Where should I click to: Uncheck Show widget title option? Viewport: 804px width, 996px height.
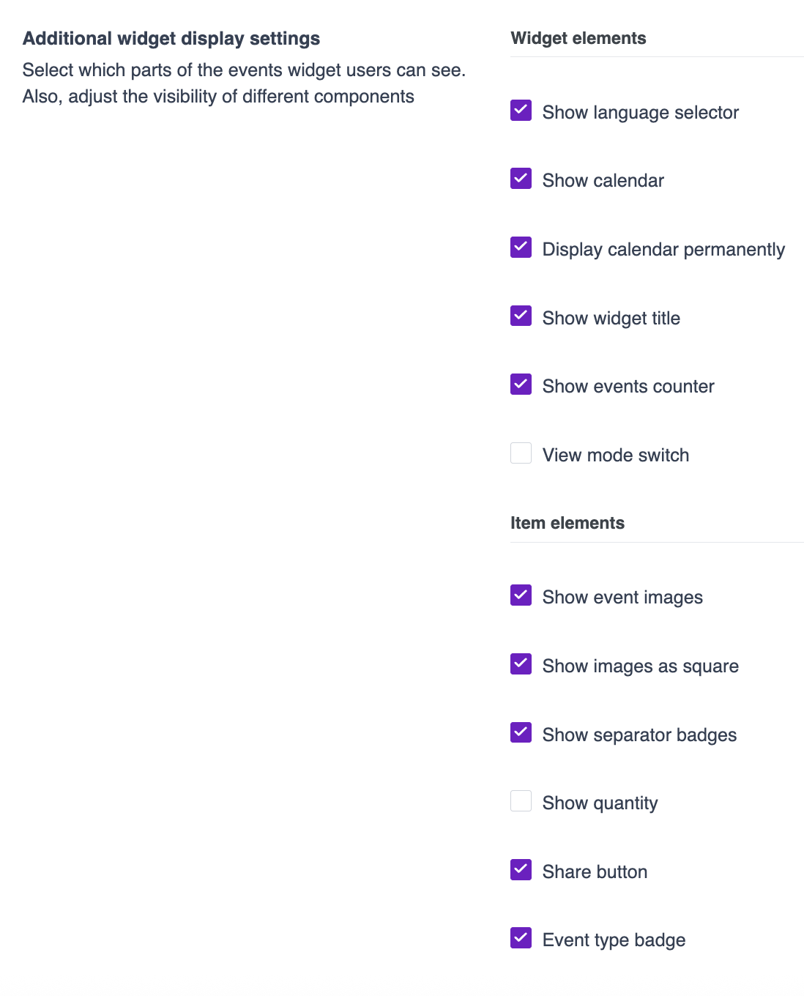pos(521,316)
